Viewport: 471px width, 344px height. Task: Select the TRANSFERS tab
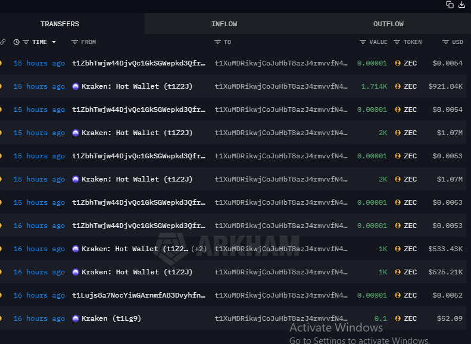coord(60,24)
